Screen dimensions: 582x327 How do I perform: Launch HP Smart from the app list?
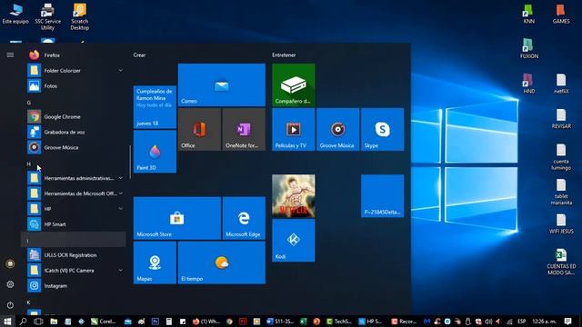(x=73, y=224)
